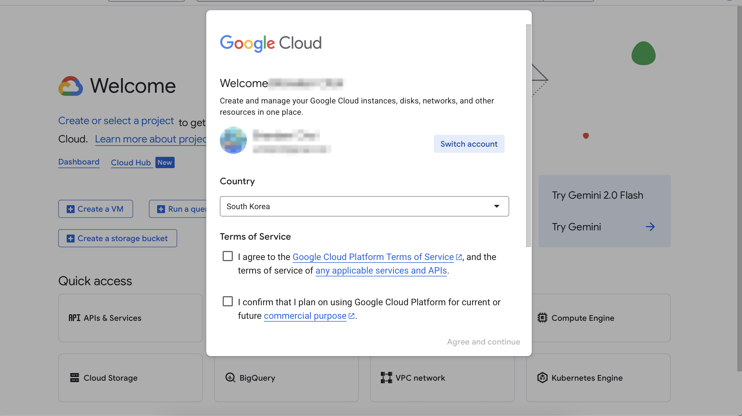The height and width of the screenshot is (416, 742).
Task: Open the BigQuery quick access card
Action: click(x=286, y=380)
